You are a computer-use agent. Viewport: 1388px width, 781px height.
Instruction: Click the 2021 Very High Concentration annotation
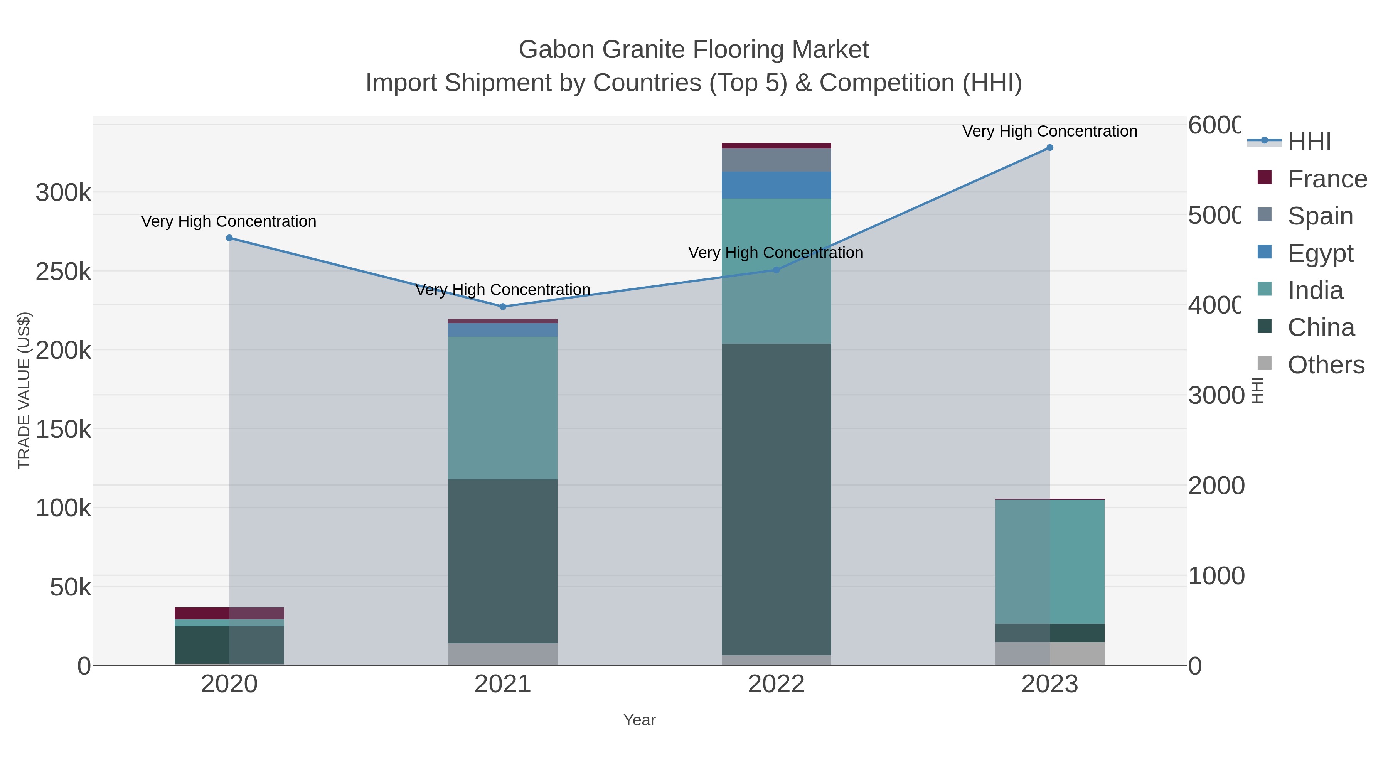pos(503,290)
